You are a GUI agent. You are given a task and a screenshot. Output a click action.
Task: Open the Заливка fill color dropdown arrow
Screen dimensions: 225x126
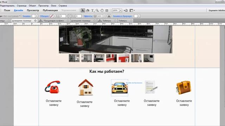tap(37, 16)
